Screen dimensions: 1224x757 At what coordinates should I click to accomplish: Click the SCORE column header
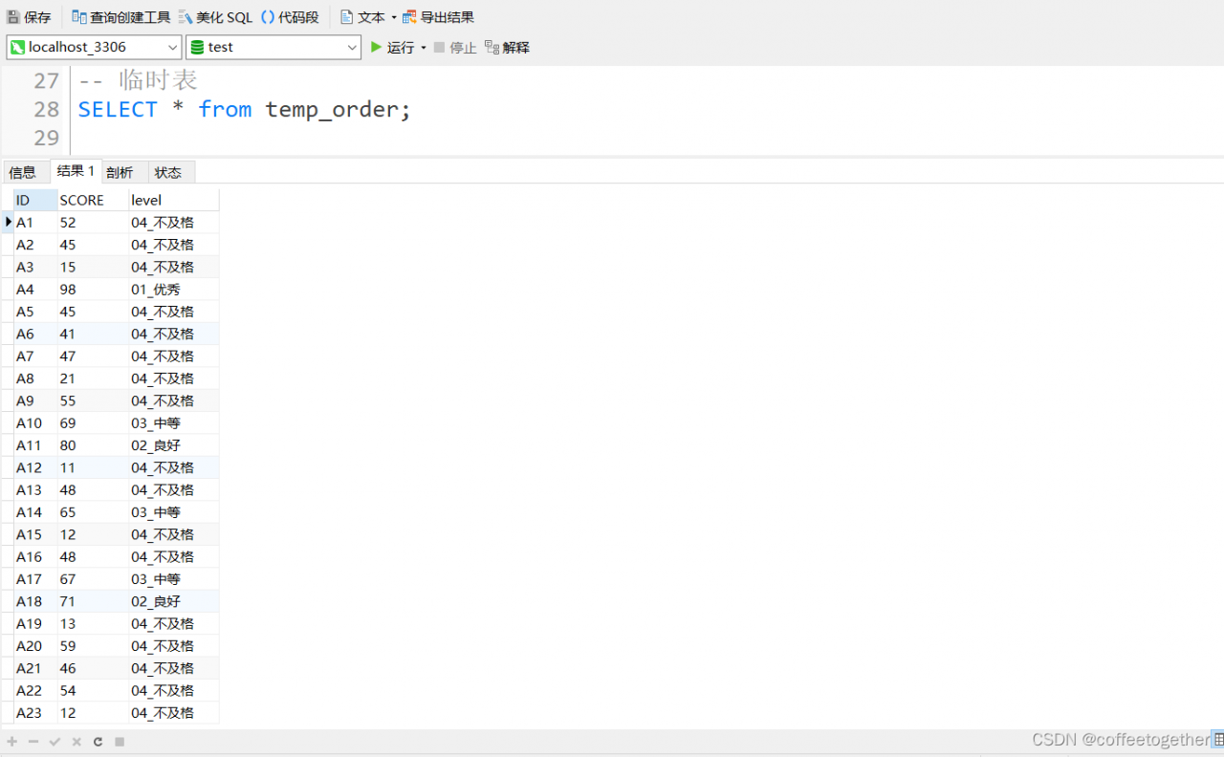pos(93,200)
